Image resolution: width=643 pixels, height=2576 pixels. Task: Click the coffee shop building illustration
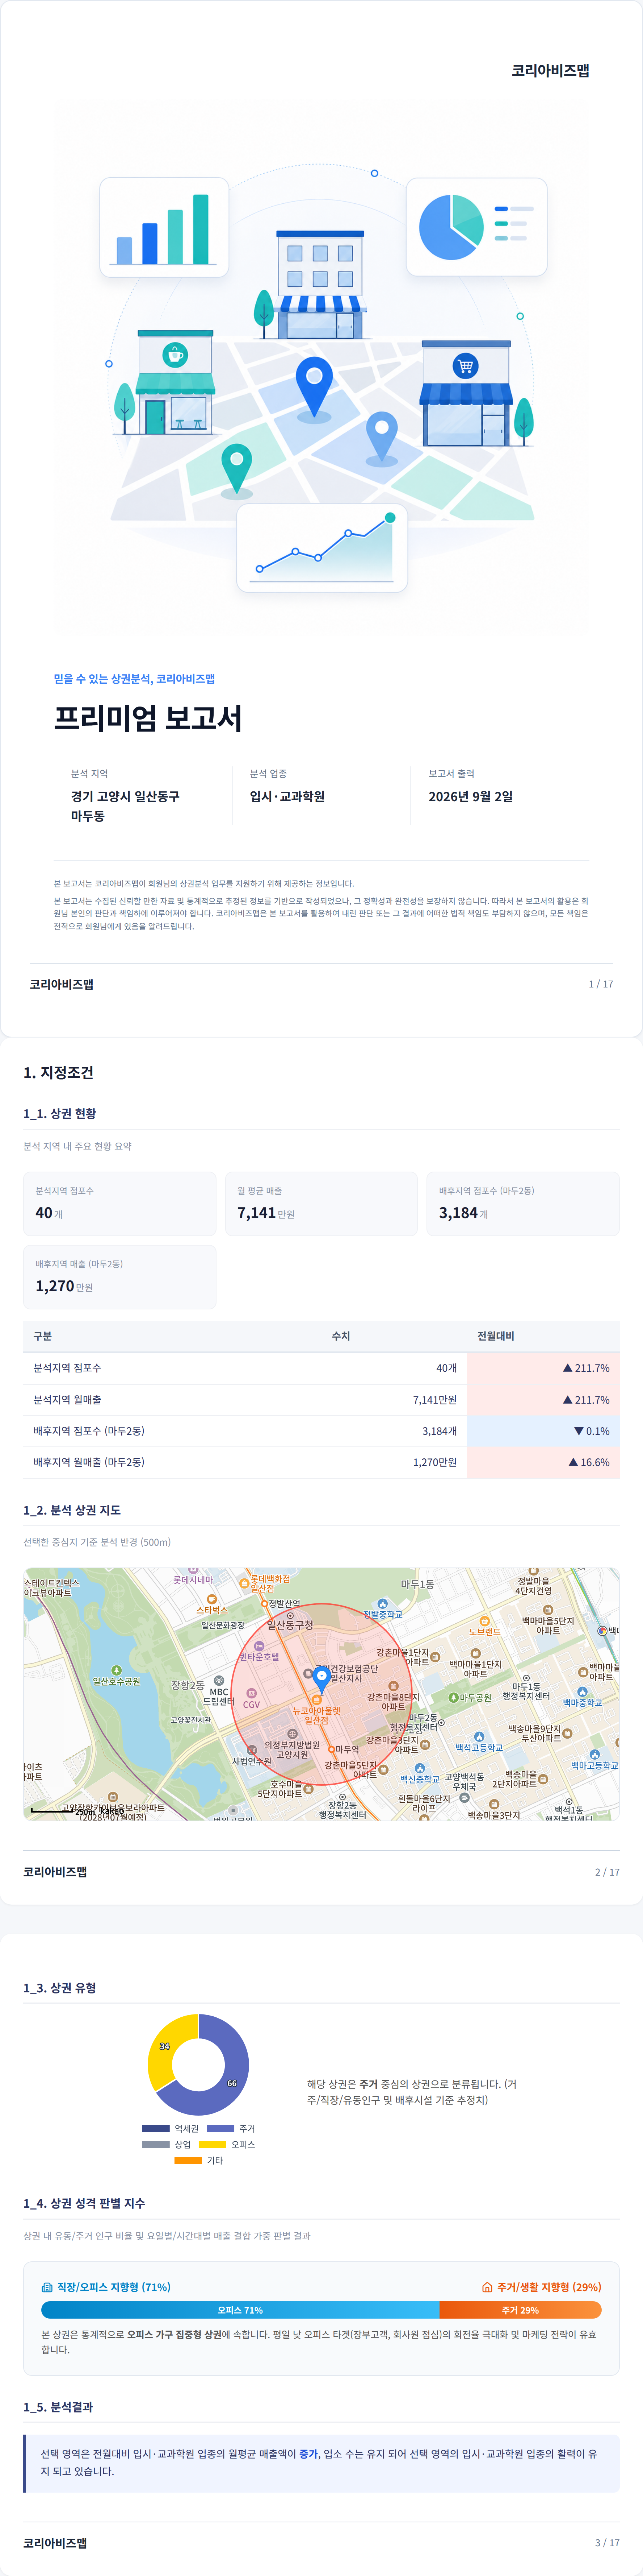point(175,382)
